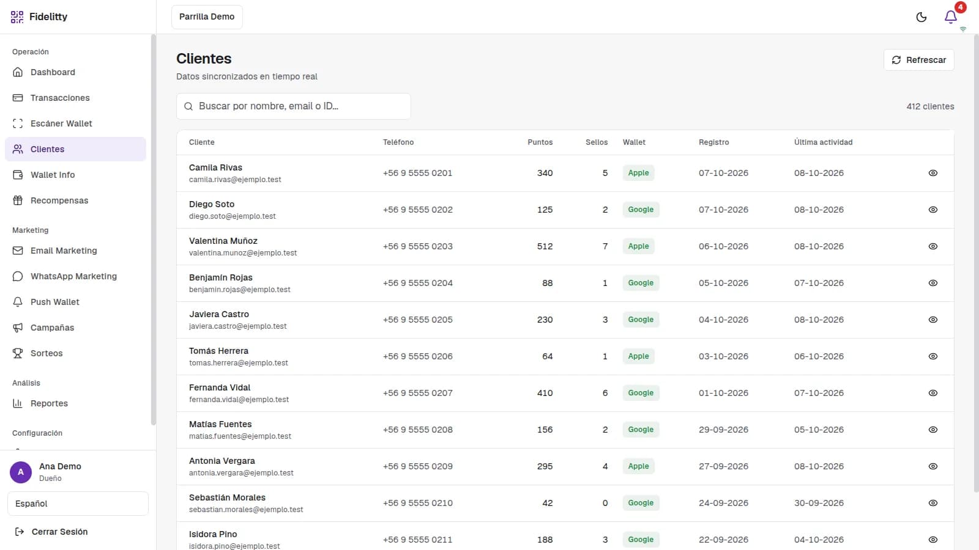Click the 412 clientes count

pyautogui.click(x=930, y=106)
